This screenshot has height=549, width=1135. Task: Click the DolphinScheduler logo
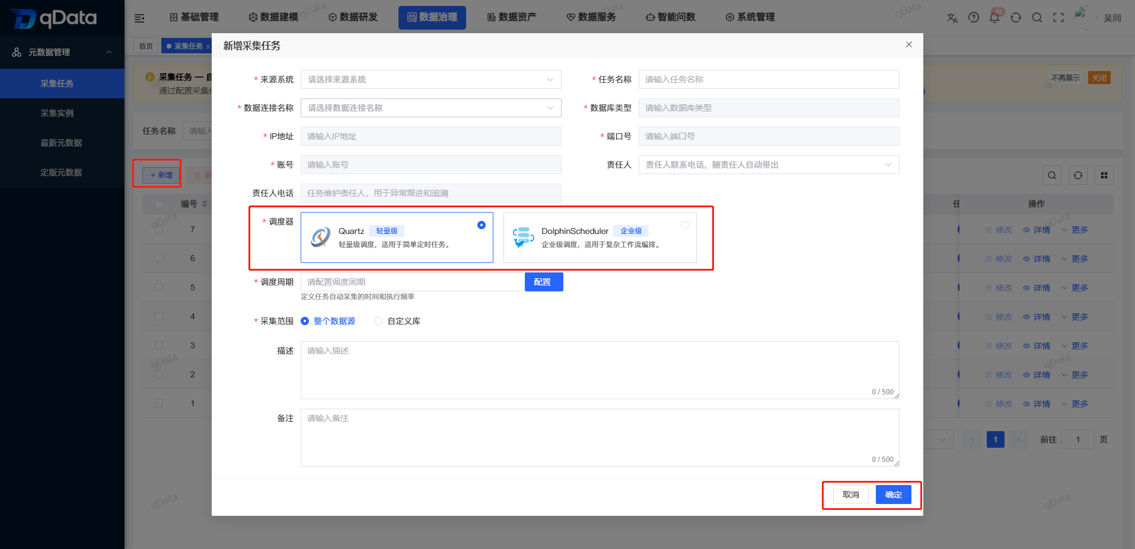(524, 237)
